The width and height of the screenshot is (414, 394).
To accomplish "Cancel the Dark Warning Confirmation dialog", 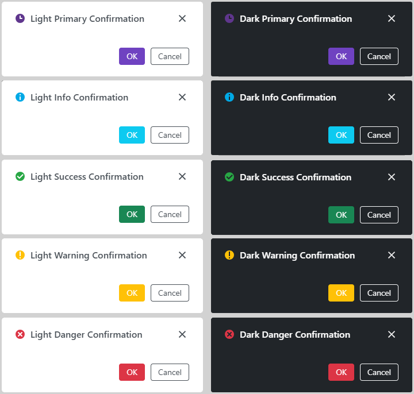I will coord(379,293).
